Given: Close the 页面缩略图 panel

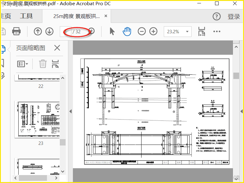Looking at the screenshot, I should point(57,48).
